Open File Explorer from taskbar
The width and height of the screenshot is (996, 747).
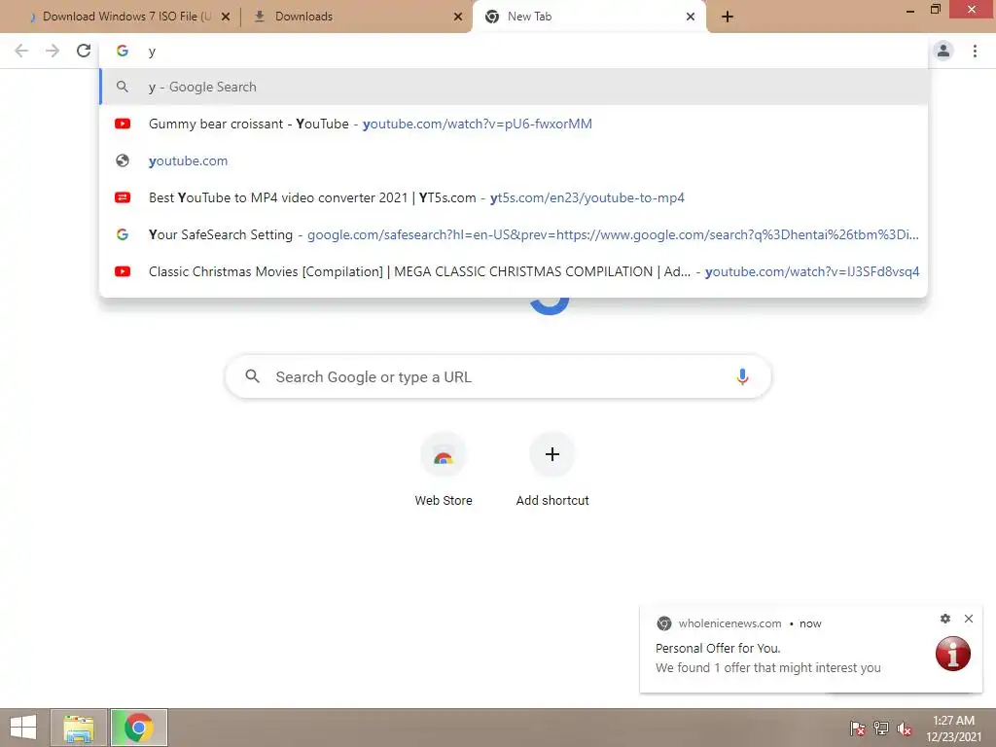tap(79, 728)
